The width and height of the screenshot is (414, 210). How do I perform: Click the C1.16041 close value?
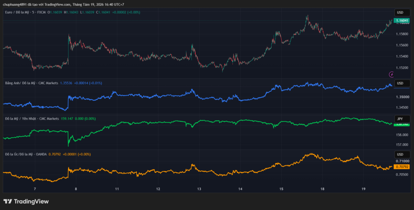point(103,13)
